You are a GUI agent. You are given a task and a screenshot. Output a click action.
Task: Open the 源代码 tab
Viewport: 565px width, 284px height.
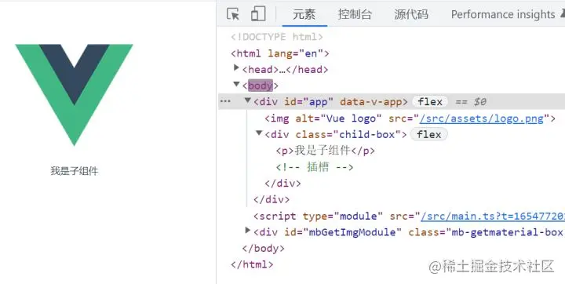(x=411, y=14)
